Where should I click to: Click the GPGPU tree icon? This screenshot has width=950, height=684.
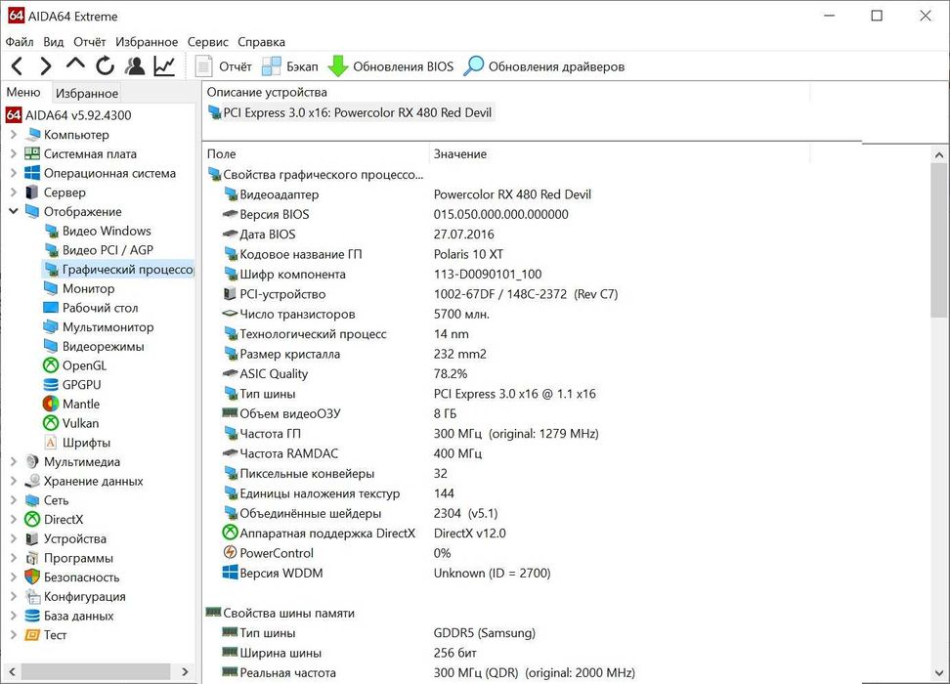pyautogui.click(x=51, y=385)
